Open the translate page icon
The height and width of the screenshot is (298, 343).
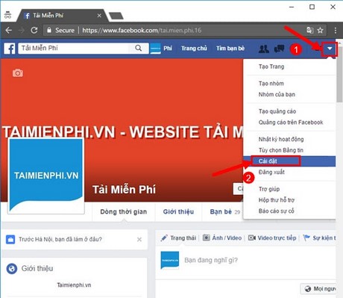pyautogui.click(x=309, y=31)
